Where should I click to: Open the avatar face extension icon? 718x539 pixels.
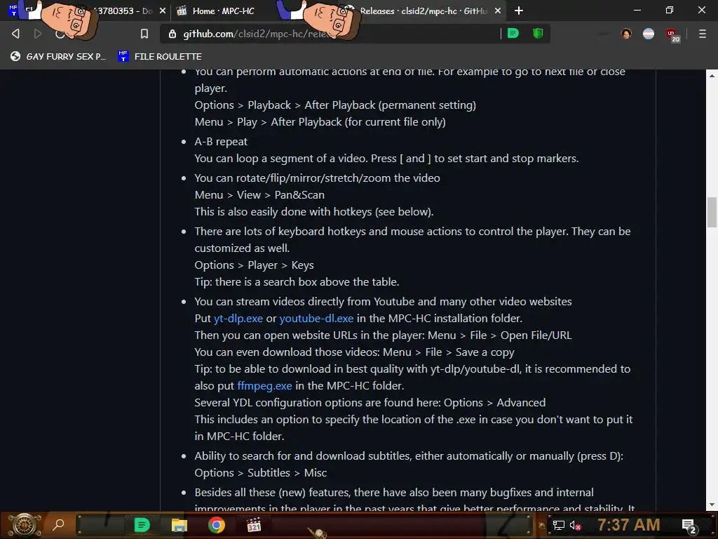pyautogui.click(x=626, y=34)
